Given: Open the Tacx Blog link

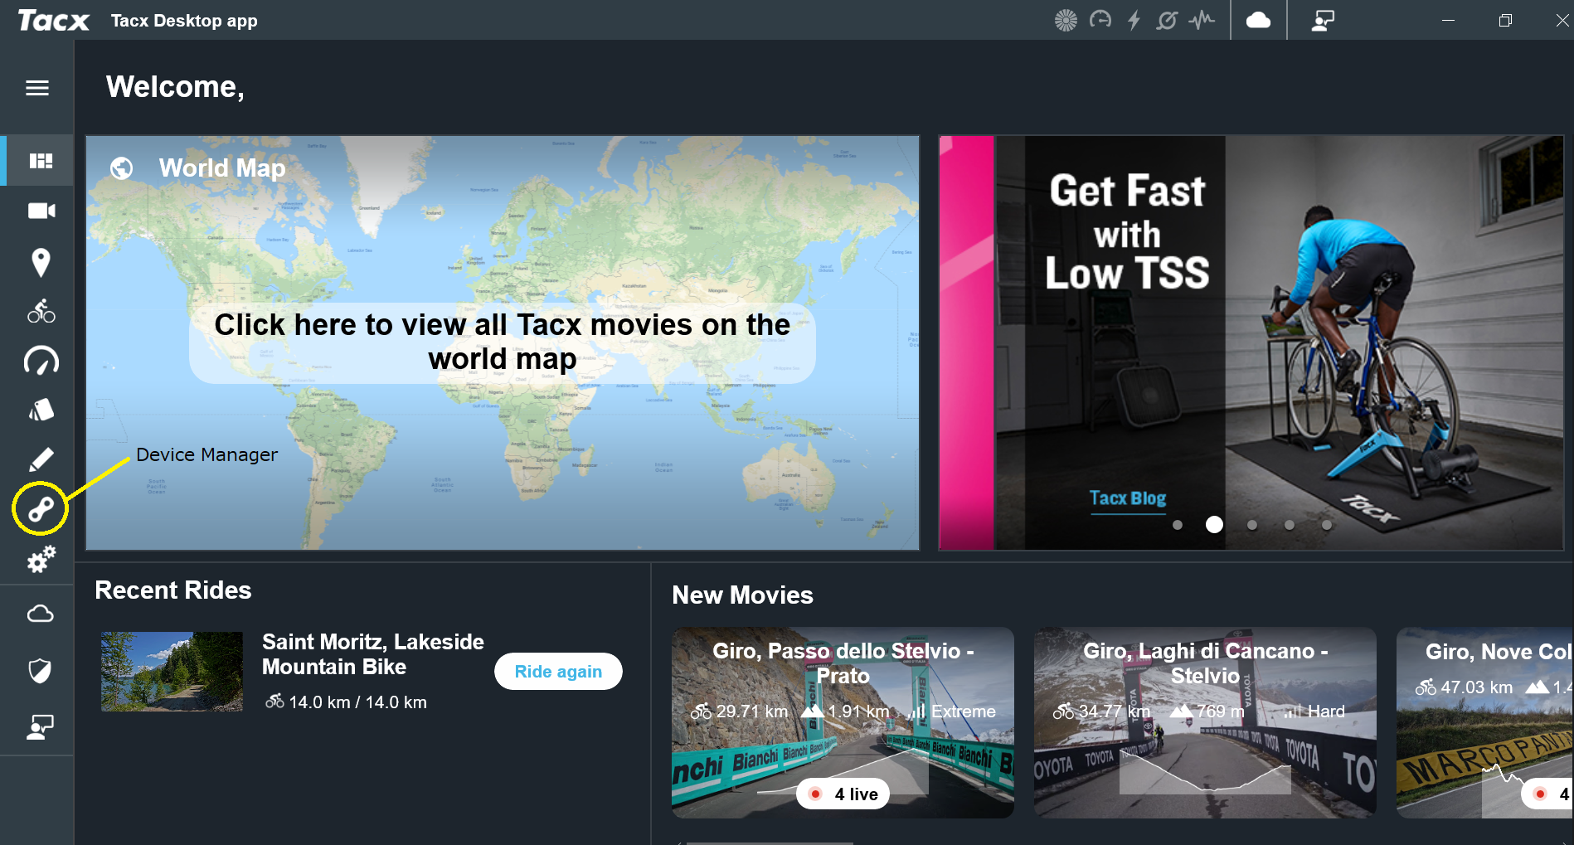Looking at the screenshot, I should coord(1128,498).
